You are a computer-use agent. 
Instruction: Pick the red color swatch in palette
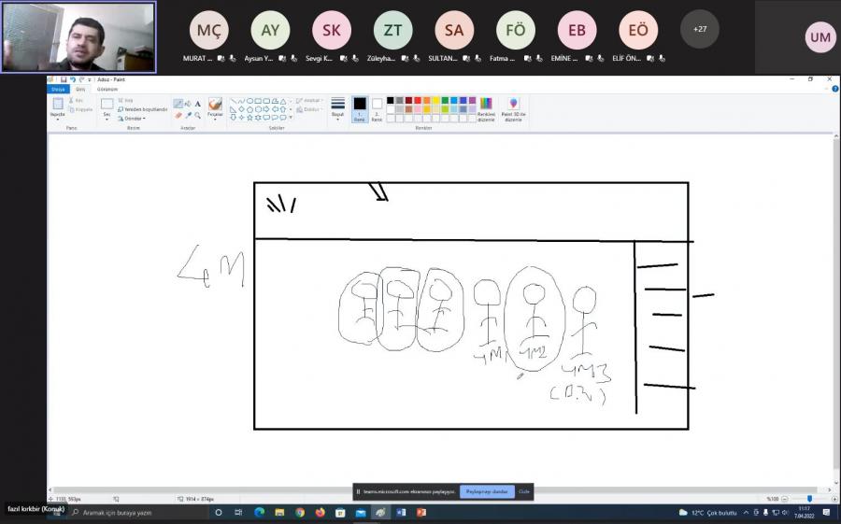tap(418, 100)
